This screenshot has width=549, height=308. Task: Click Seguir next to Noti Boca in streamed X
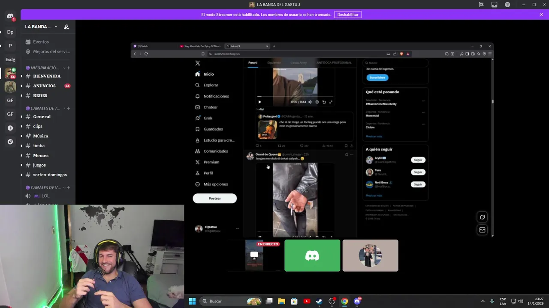(418, 184)
